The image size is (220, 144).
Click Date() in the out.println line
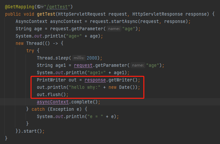pos(127,87)
